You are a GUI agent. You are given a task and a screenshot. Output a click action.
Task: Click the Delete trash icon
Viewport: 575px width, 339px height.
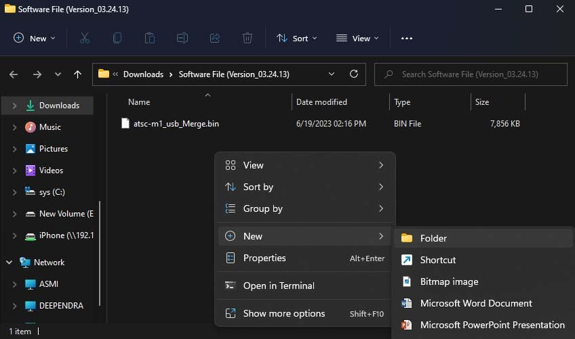tap(247, 39)
